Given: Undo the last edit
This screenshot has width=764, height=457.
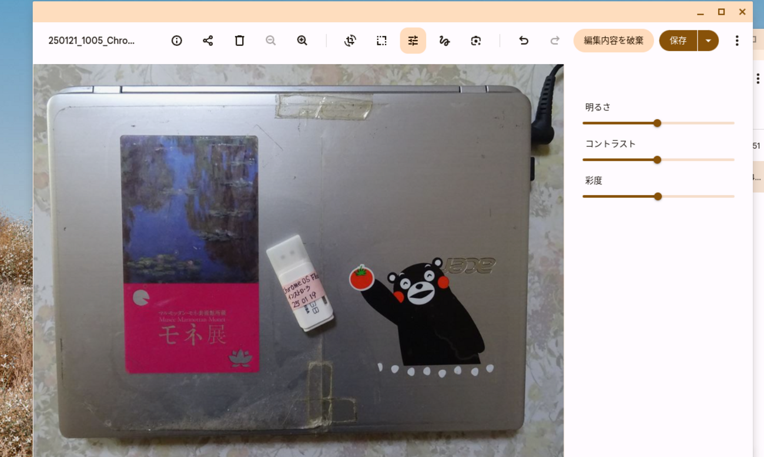Looking at the screenshot, I should [x=524, y=41].
